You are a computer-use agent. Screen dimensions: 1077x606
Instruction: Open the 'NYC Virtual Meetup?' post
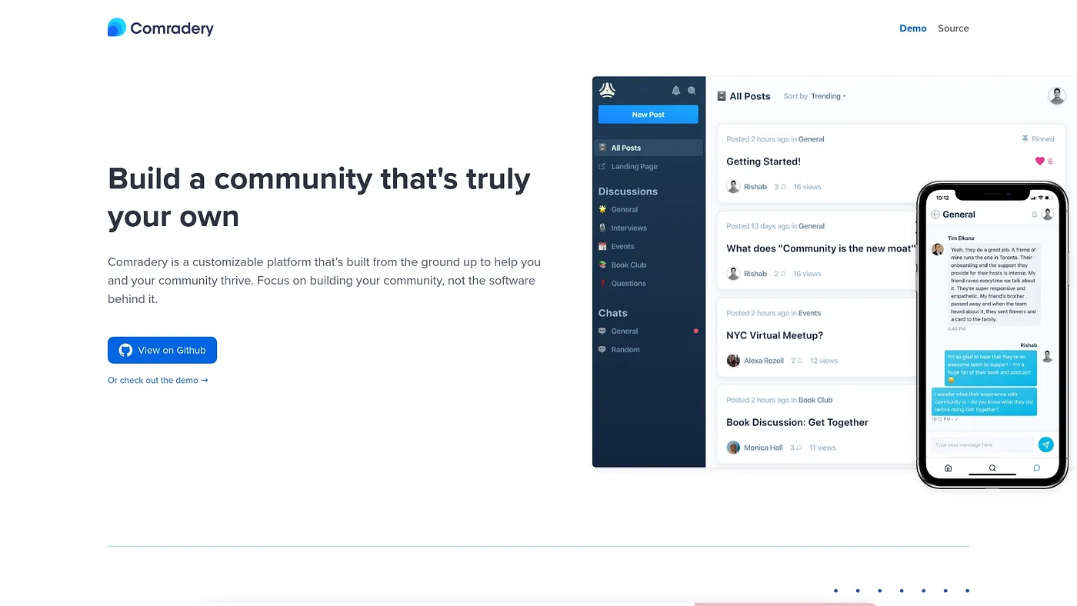click(775, 335)
